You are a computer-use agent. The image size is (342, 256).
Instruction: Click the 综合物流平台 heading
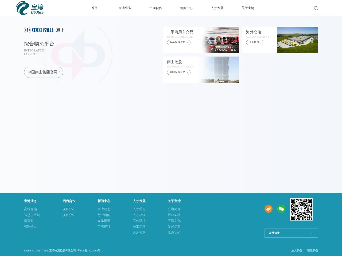[x=39, y=44]
